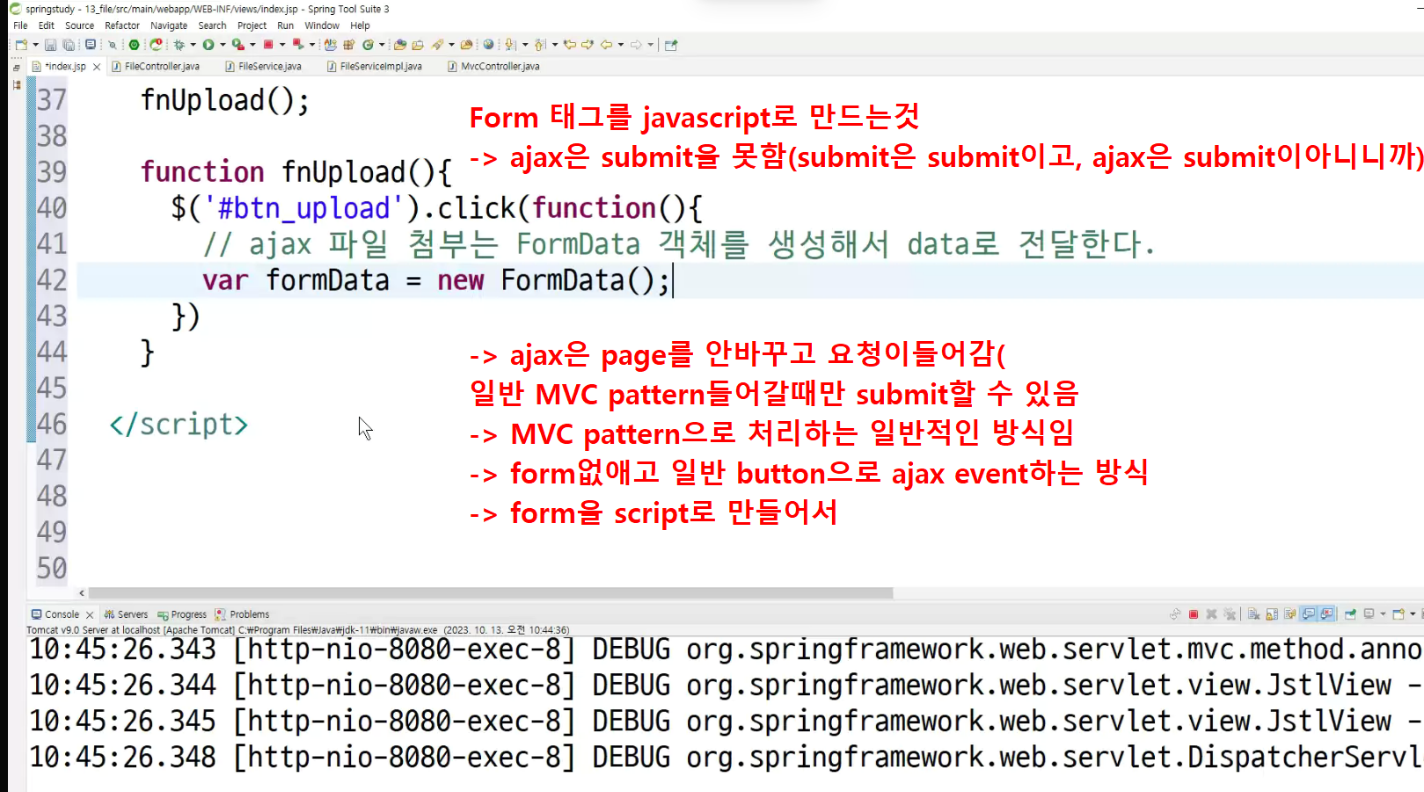Open the External Tools dropdown arrow
This screenshot has width=1424, height=792.
tap(252, 45)
